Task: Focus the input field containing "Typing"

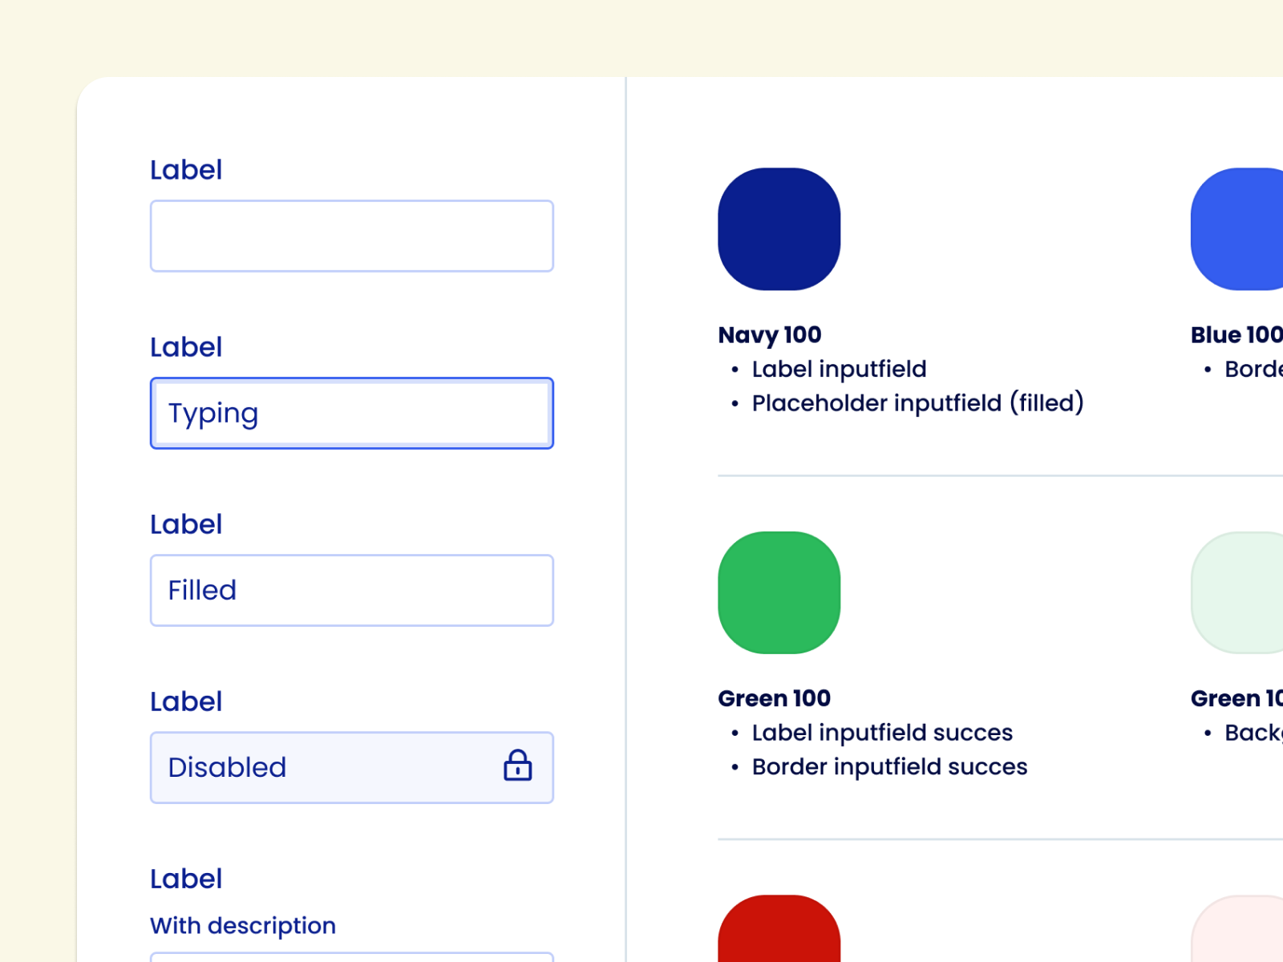Action: click(351, 414)
